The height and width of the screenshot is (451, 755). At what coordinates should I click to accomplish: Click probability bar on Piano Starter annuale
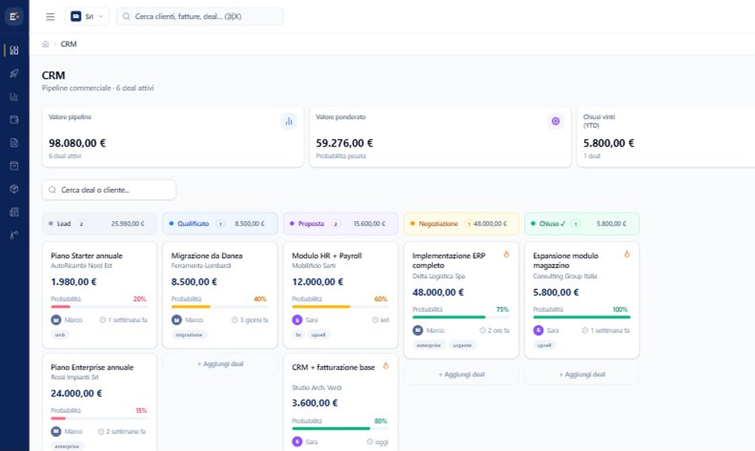click(x=99, y=307)
